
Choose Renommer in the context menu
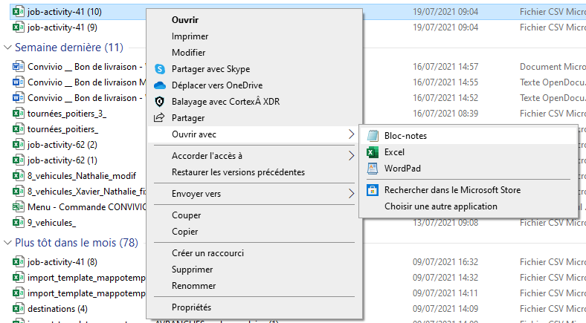[193, 286]
